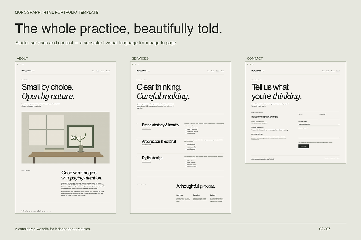
Task: Open Services nav link on Contact page
Action: (x=332, y=71)
